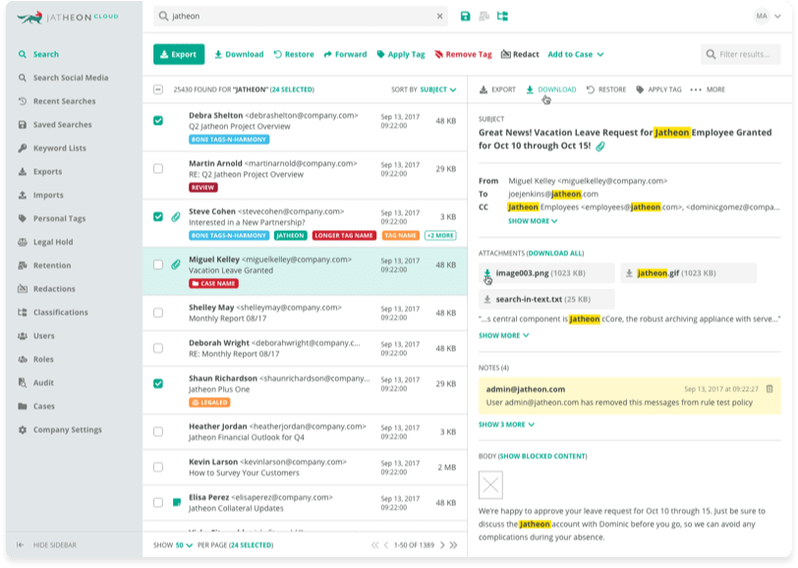The height and width of the screenshot is (568, 798).
Task: Open Recent Searches in sidebar
Action: point(64,101)
